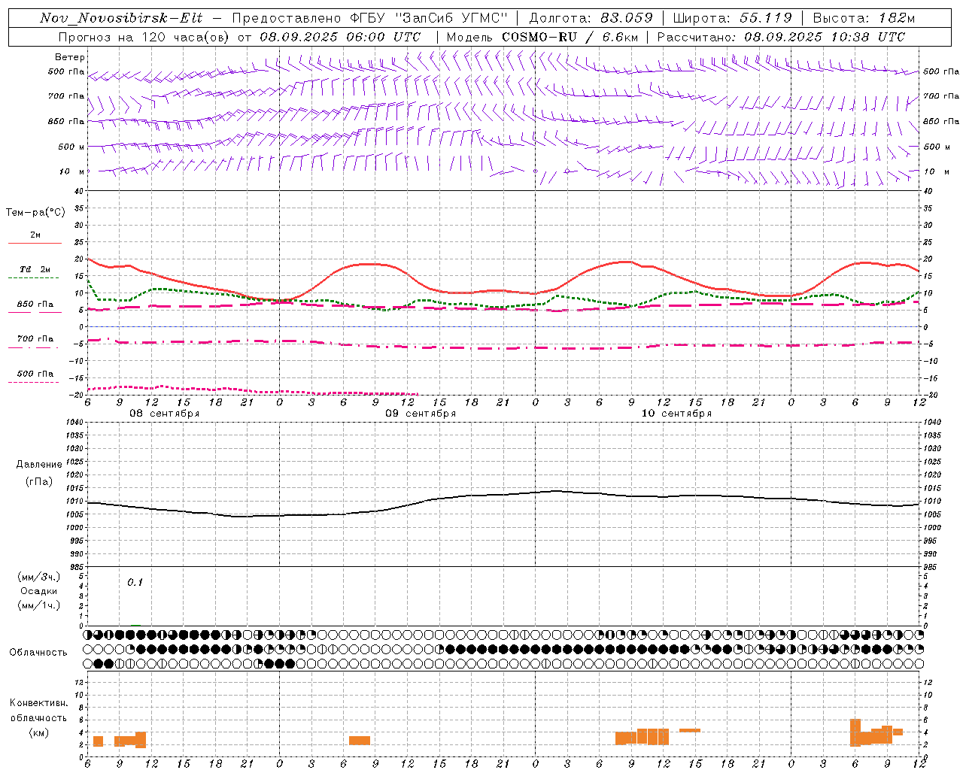
Task: Click the Тем-ра(°C) axis label
Action: [x=35, y=213]
